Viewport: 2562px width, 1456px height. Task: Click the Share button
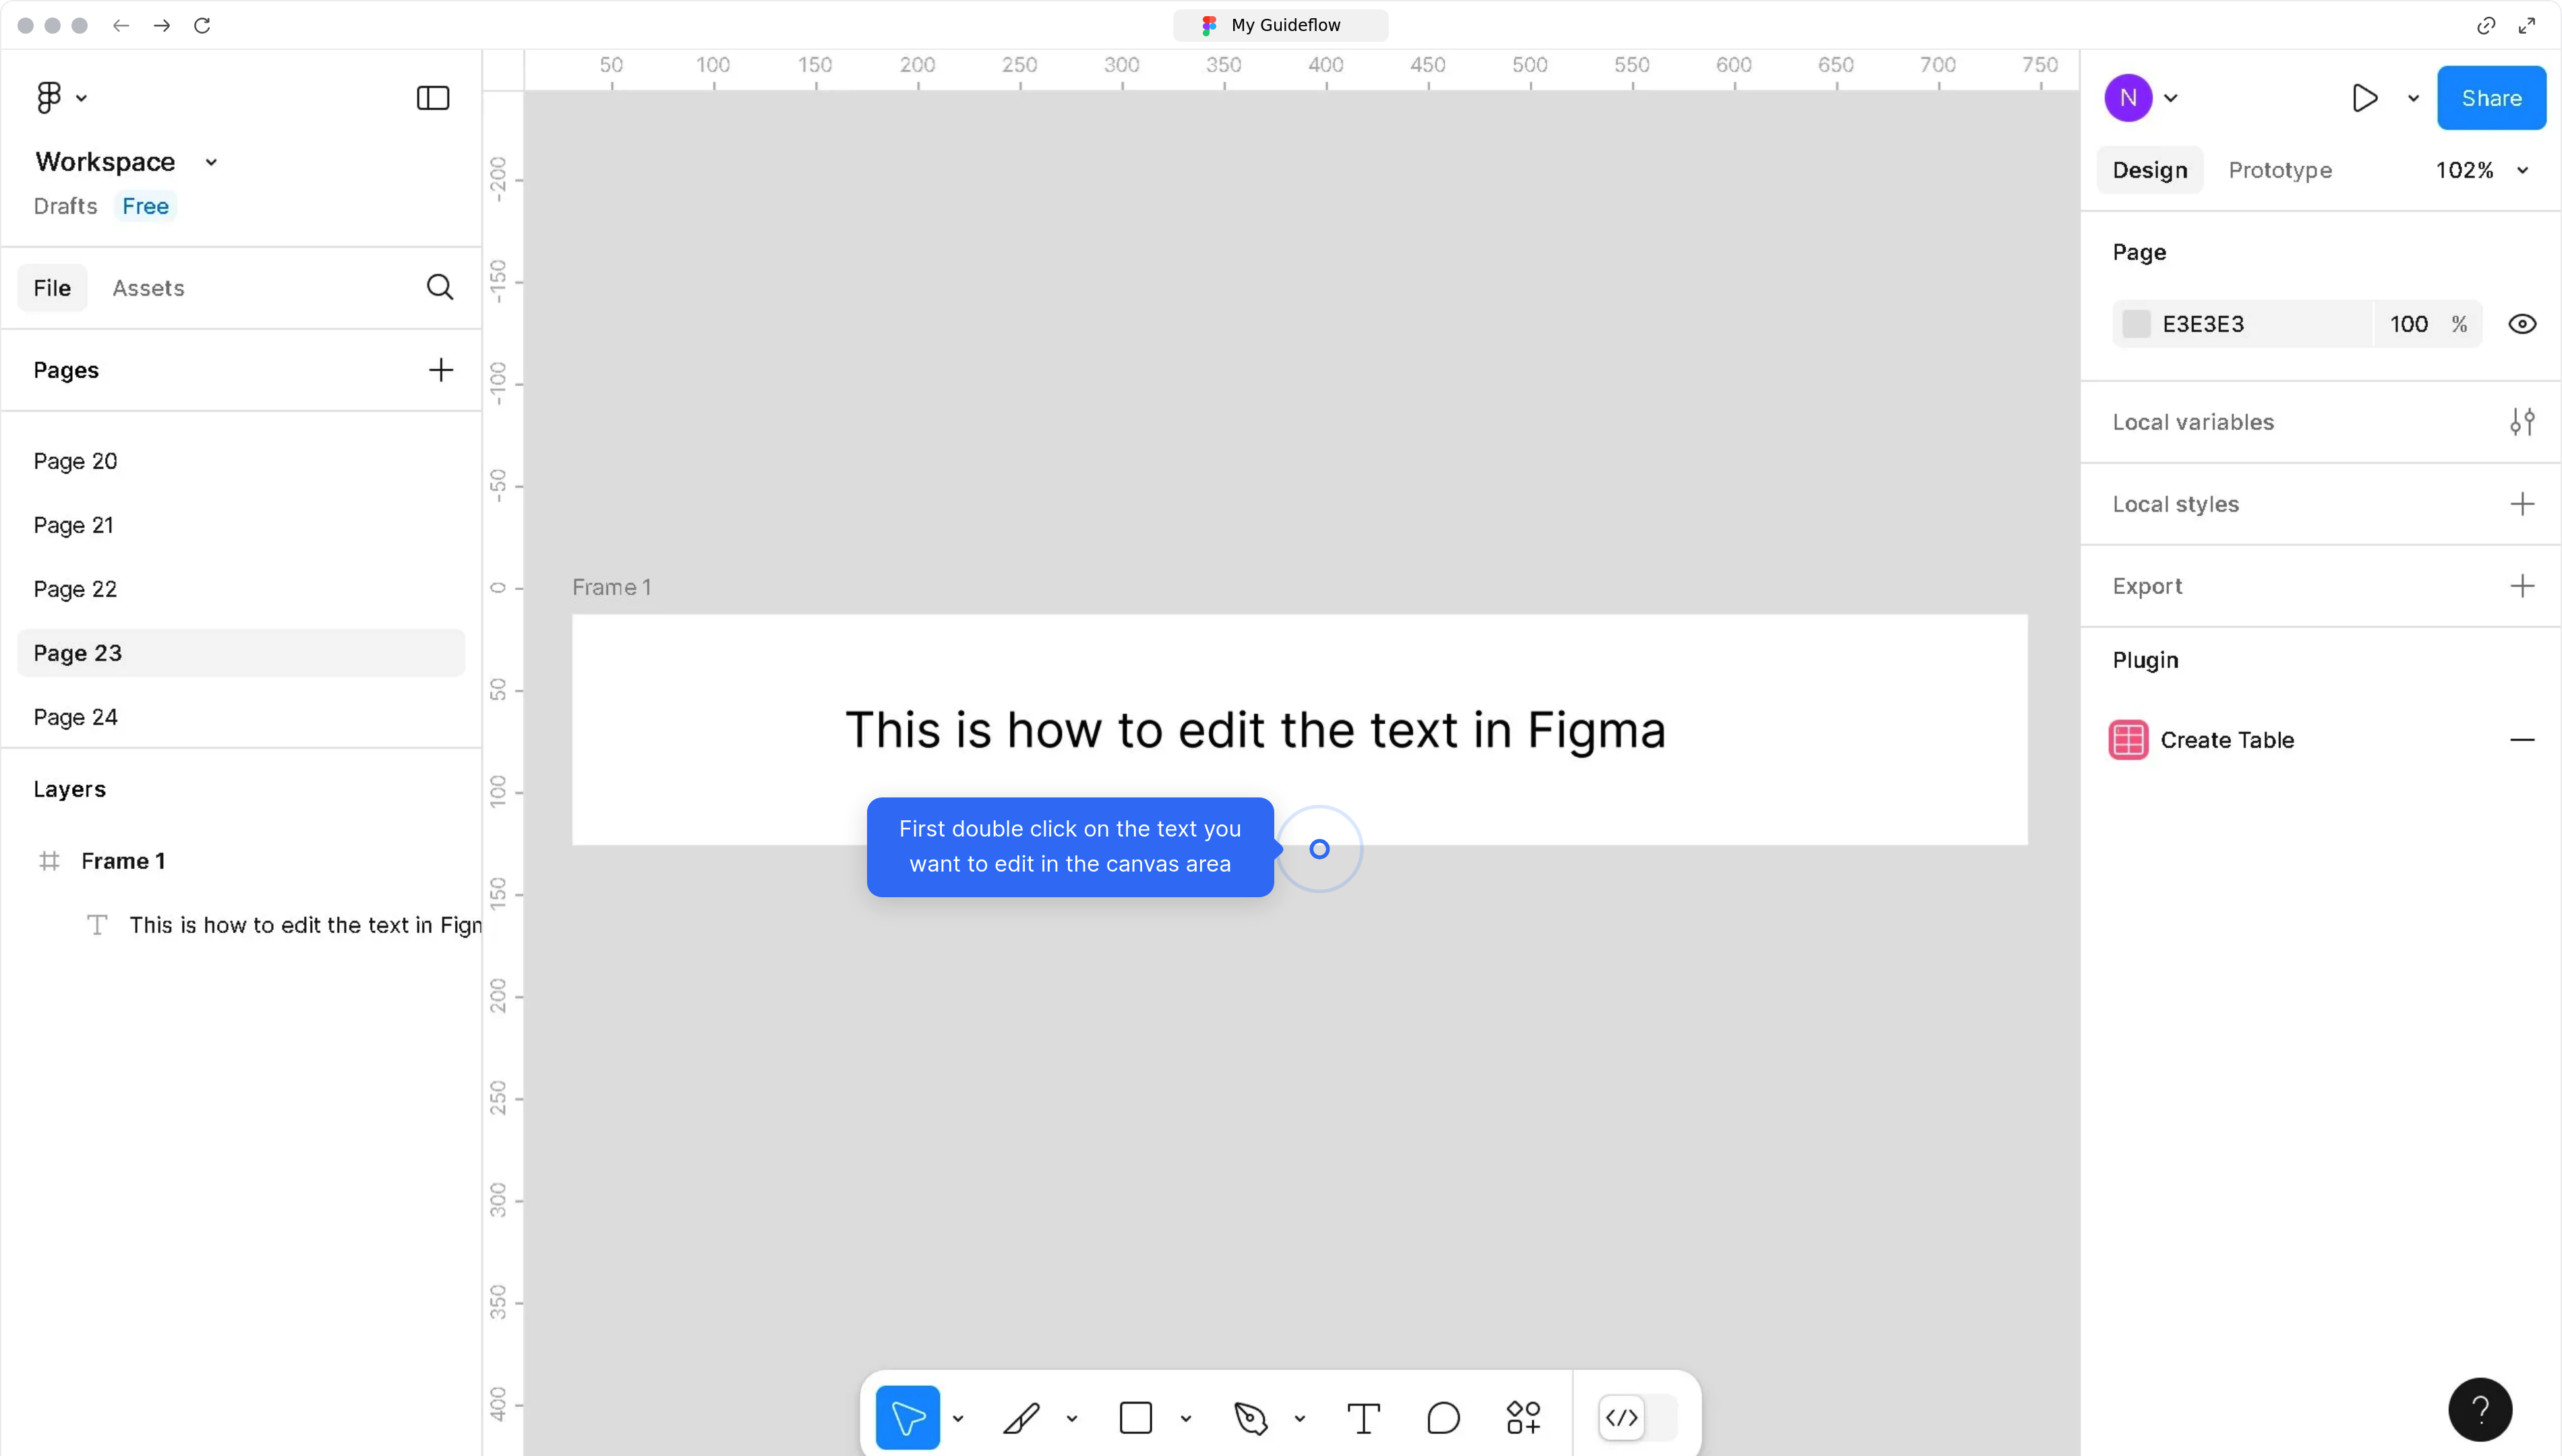[x=2491, y=97]
